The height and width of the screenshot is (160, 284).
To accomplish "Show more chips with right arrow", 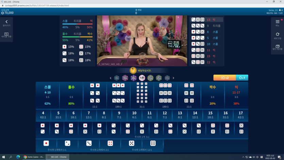I will [x=173, y=78].
